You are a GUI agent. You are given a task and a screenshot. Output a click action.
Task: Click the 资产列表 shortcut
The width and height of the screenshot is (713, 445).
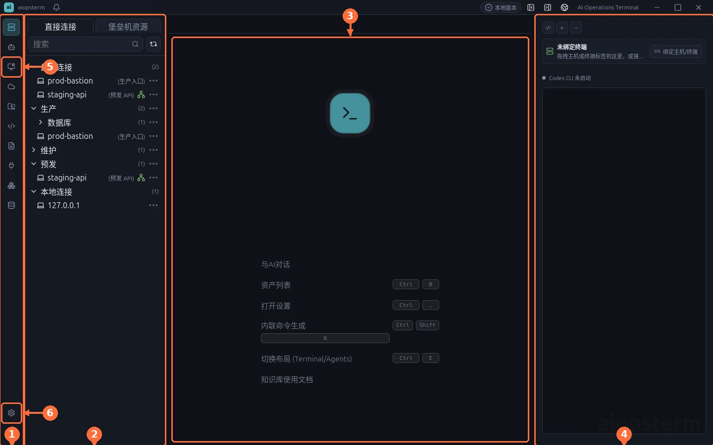(x=276, y=285)
